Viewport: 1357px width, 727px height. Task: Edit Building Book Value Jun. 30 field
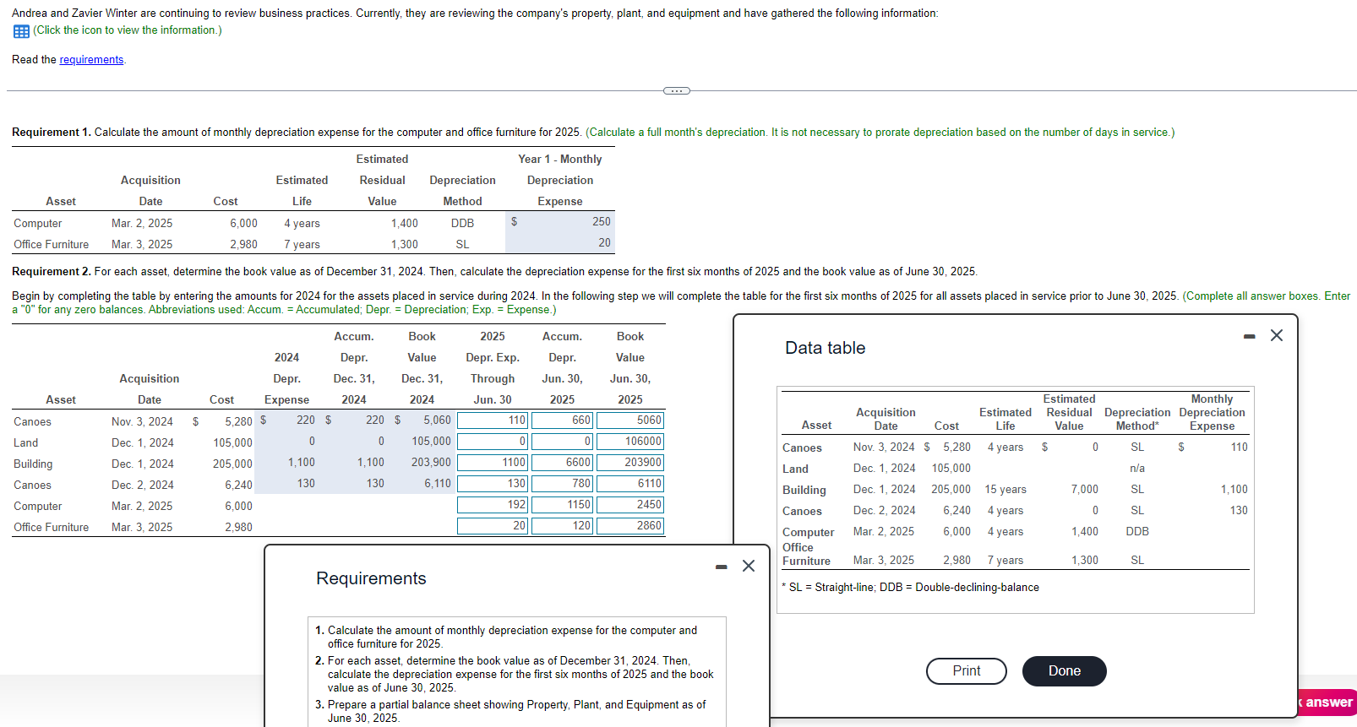coord(630,463)
